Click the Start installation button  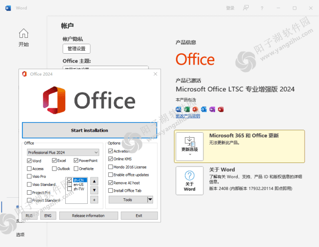click(x=89, y=130)
